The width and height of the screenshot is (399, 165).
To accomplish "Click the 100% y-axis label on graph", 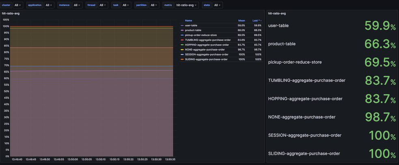I will point(6,26).
